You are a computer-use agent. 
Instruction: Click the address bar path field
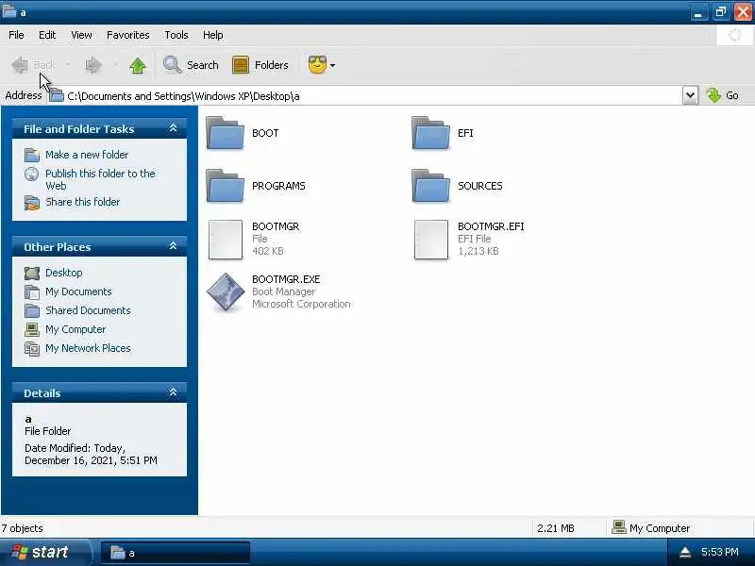pyautogui.click(x=365, y=96)
